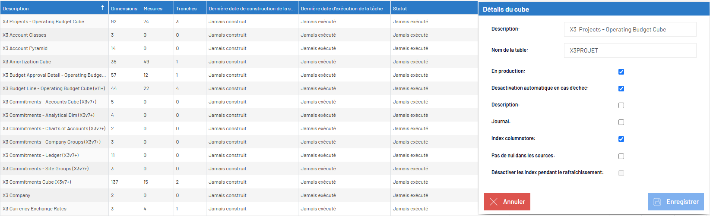The image size is (710, 216).
Task: Select the X3 Amortization Cube row
Action: pos(238,62)
